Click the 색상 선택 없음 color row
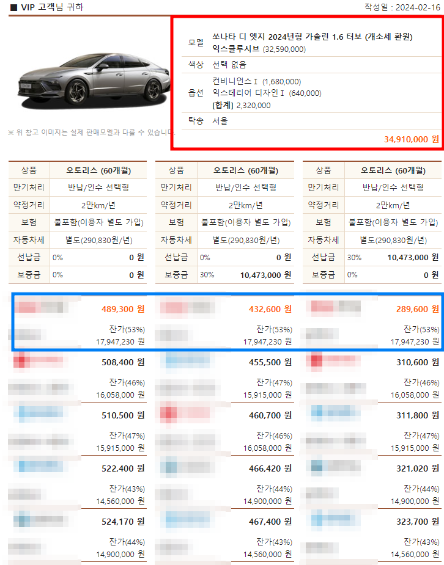This screenshot has height=565, width=444. point(311,65)
